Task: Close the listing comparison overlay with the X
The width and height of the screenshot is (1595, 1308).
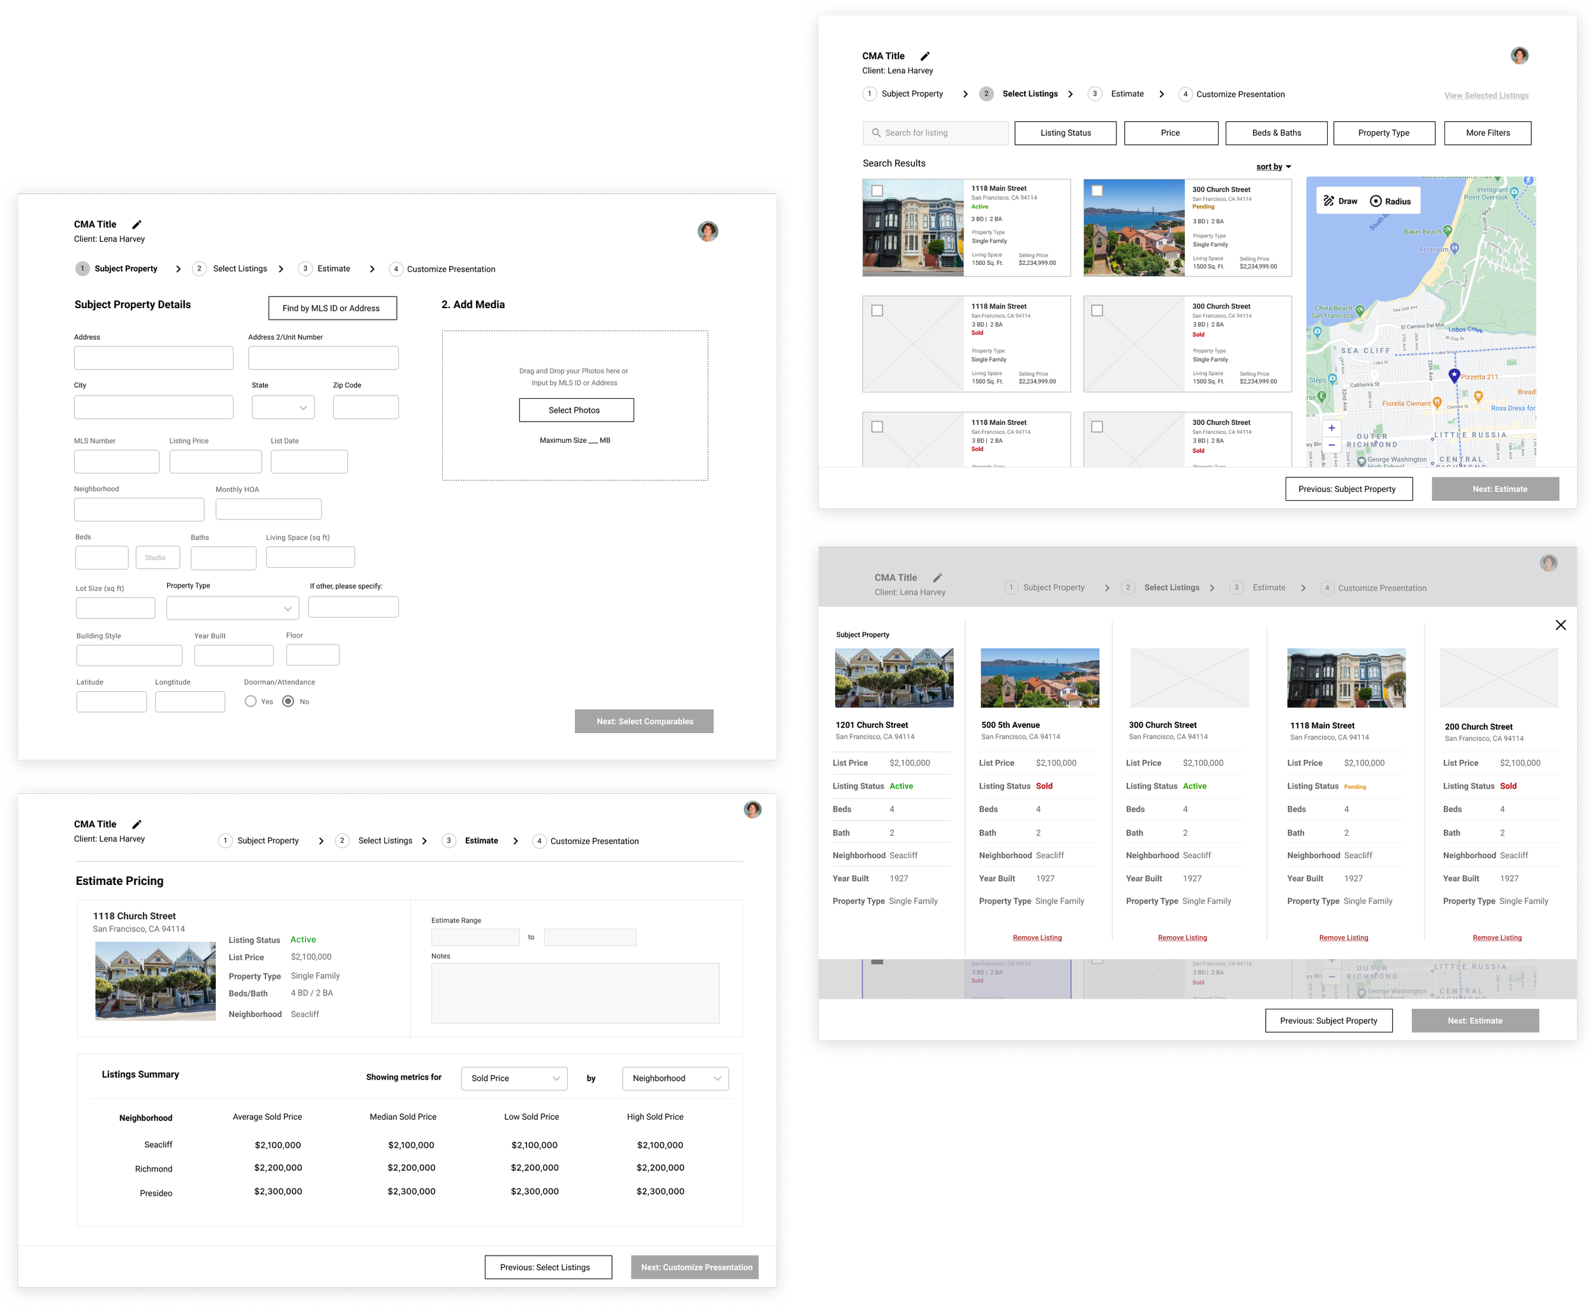Action: pyautogui.click(x=1561, y=625)
